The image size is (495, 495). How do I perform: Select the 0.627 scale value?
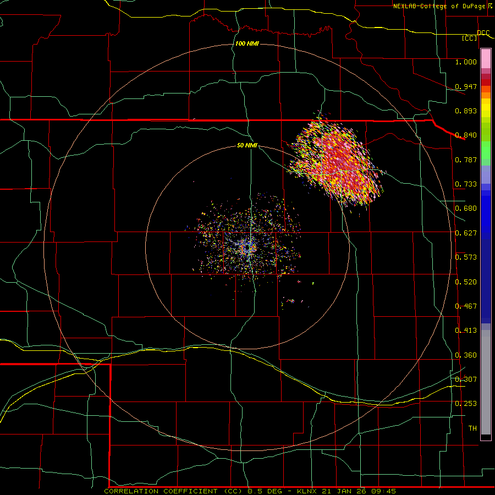[x=466, y=233]
